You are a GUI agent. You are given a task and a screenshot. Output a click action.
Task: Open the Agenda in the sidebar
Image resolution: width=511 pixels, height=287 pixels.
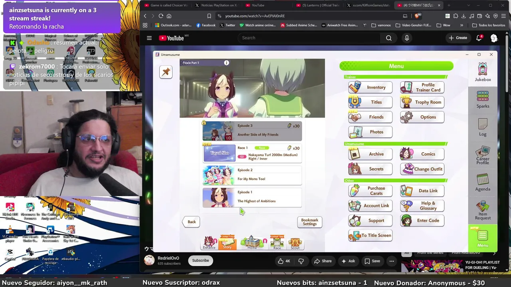tap(483, 183)
